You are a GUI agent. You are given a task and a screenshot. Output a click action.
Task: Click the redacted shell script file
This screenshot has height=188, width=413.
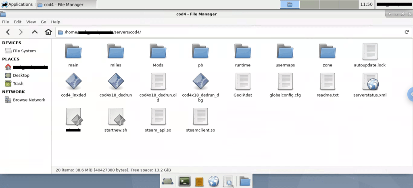(74, 116)
